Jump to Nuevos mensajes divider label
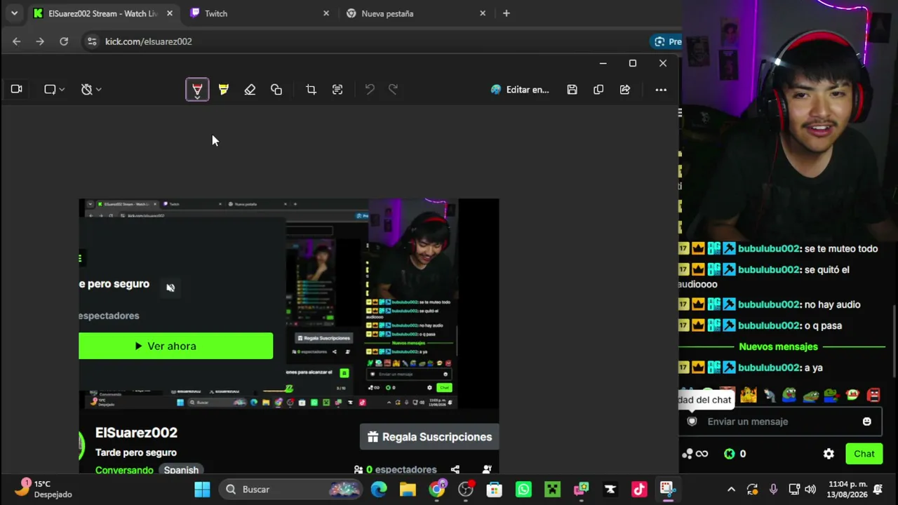This screenshot has width=898, height=505. click(x=778, y=346)
